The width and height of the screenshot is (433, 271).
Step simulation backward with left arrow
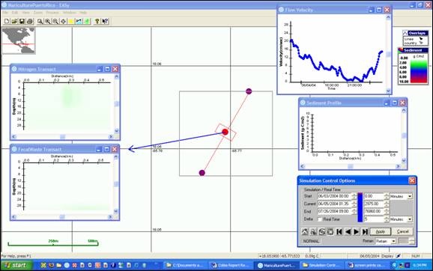pyautogui.click(x=348, y=232)
